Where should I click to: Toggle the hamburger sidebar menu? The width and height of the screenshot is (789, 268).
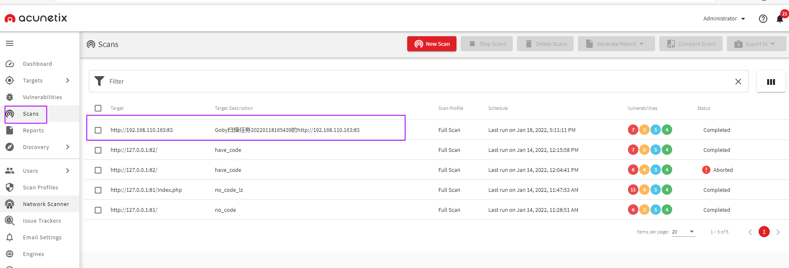(x=10, y=43)
